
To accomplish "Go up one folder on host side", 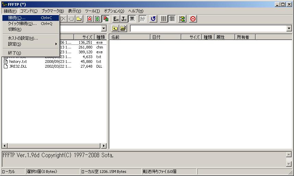I will coord(115,28).
